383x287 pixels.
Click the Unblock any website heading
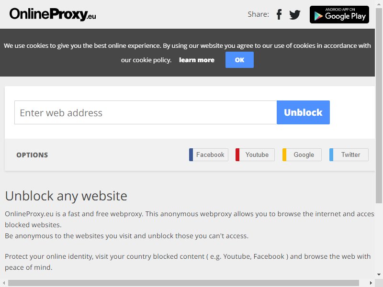tap(66, 196)
